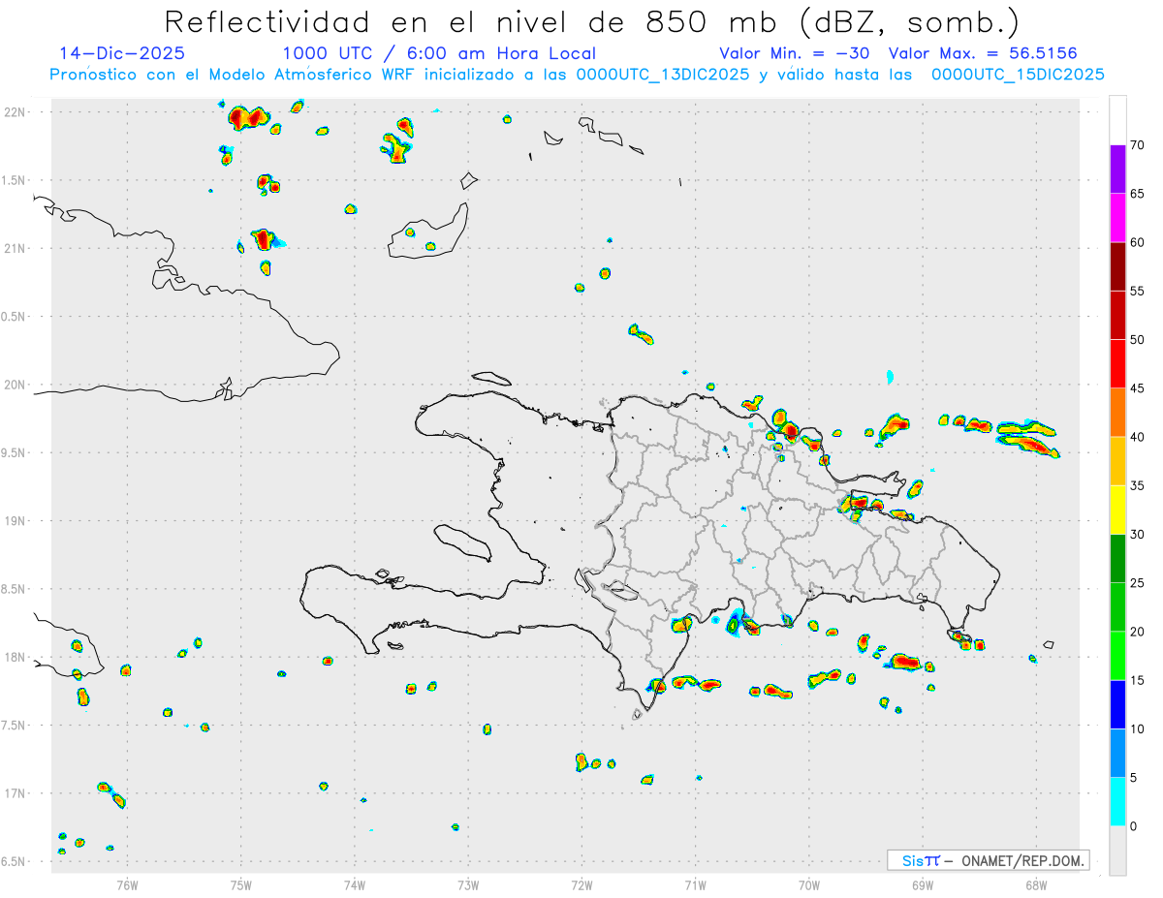Viewport: 1163px width, 898px height.
Task: Click the '74W' longitude label
Action: coord(355,884)
